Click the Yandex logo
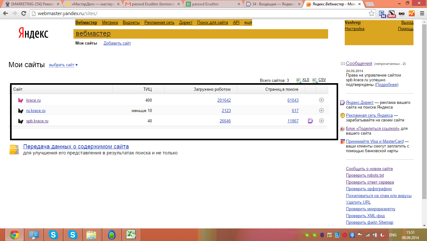The height and width of the screenshot is (241, 427). pyautogui.click(x=33, y=33)
